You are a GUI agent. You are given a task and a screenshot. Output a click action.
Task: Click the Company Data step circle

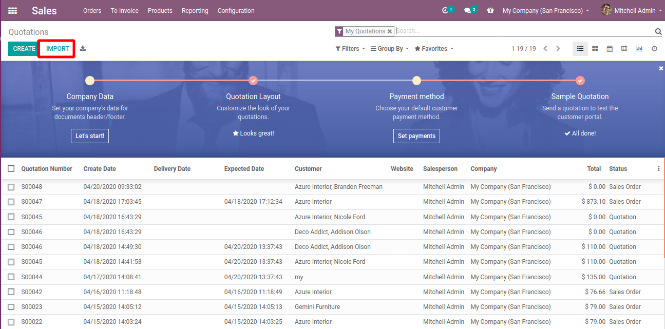tap(90, 81)
